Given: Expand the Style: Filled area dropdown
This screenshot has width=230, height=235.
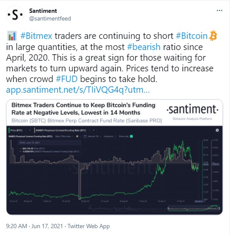Looking at the screenshot, I should coord(64,136).
